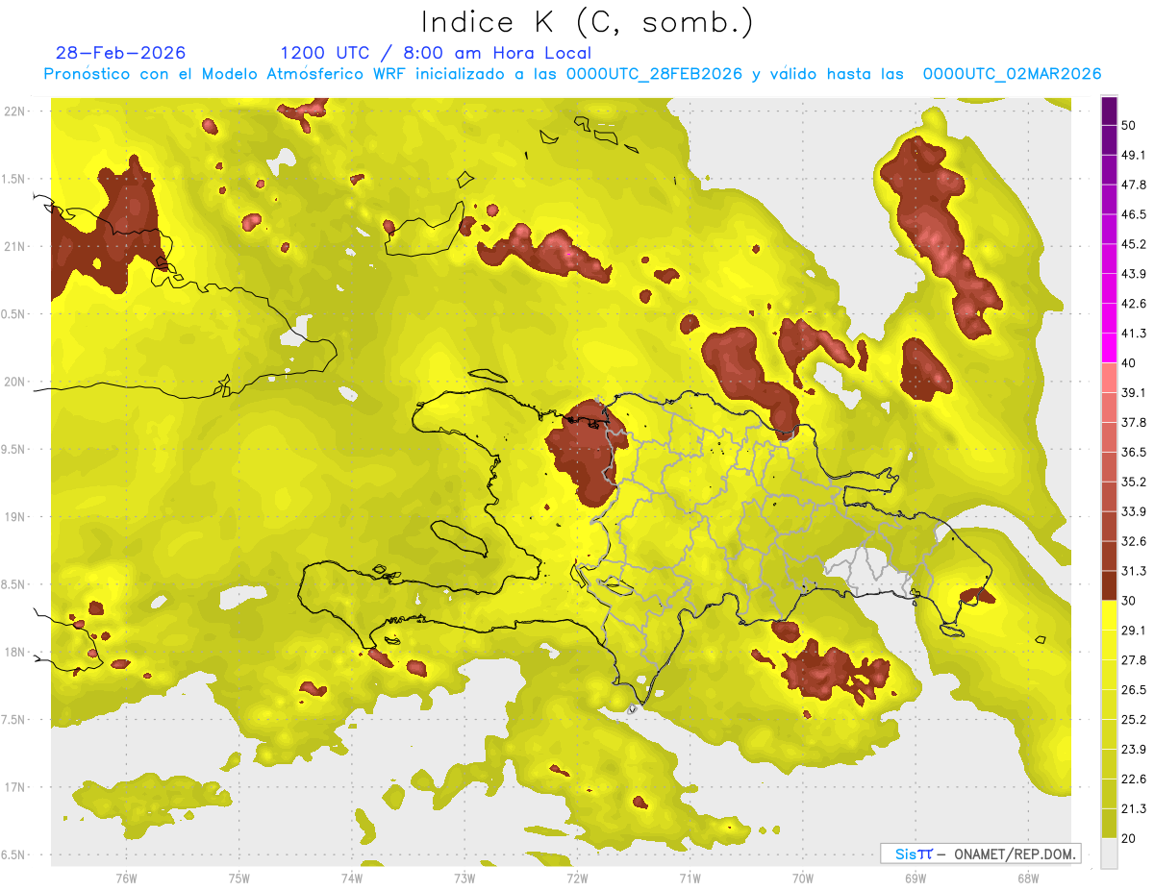Click the colorbar value label '20'
This screenshot has height=891, width=1154.
coord(1129,837)
